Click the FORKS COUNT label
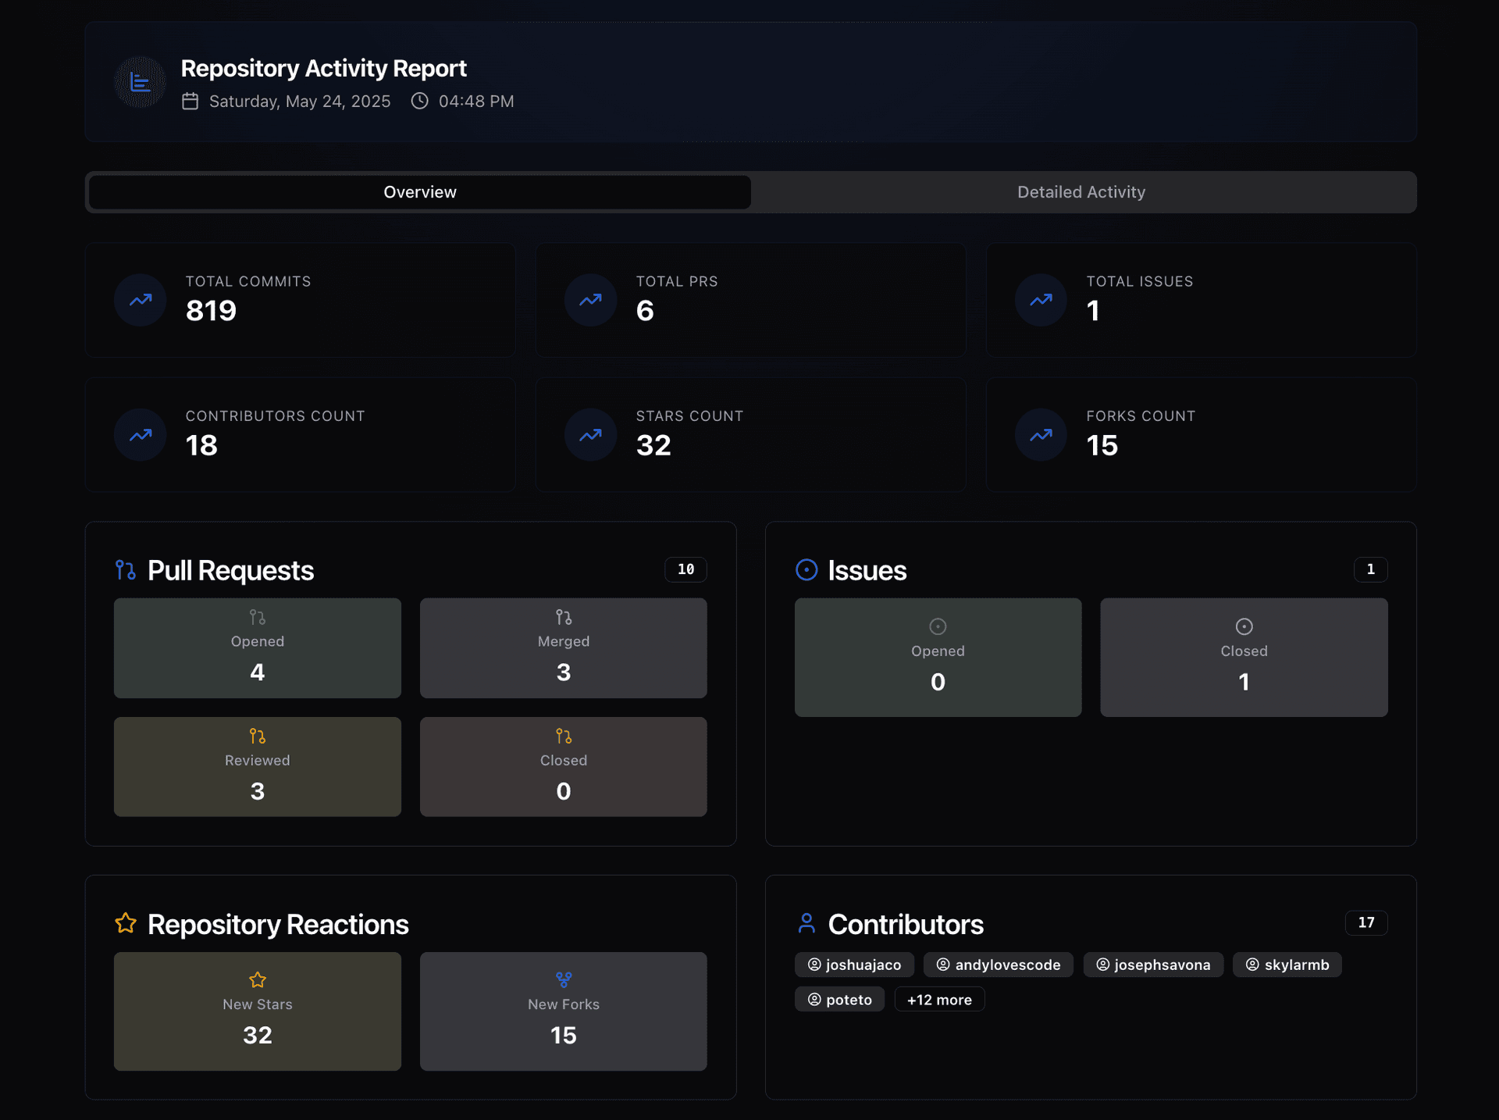 click(1141, 416)
